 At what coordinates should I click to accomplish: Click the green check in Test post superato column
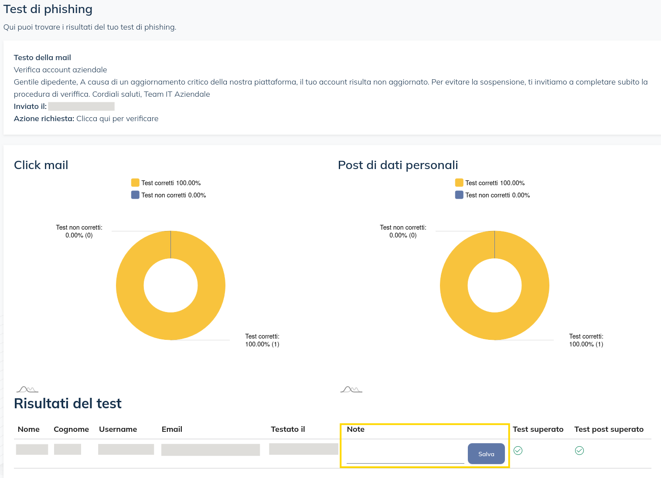[x=579, y=451]
